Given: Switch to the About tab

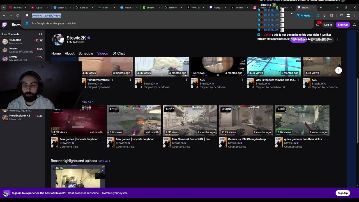Looking at the screenshot, I should click(x=70, y=53).
